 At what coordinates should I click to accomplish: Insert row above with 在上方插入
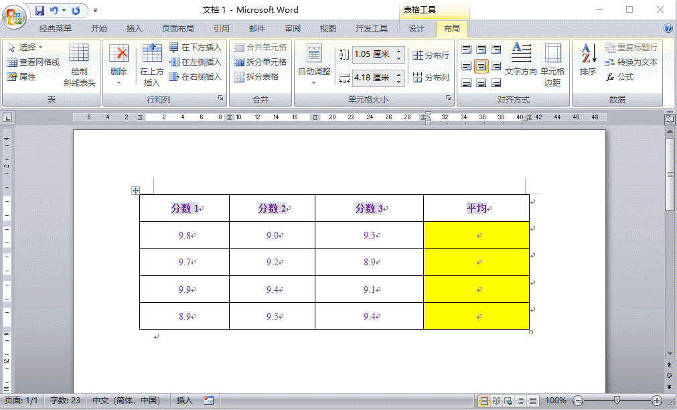click(x=151, y=64)
